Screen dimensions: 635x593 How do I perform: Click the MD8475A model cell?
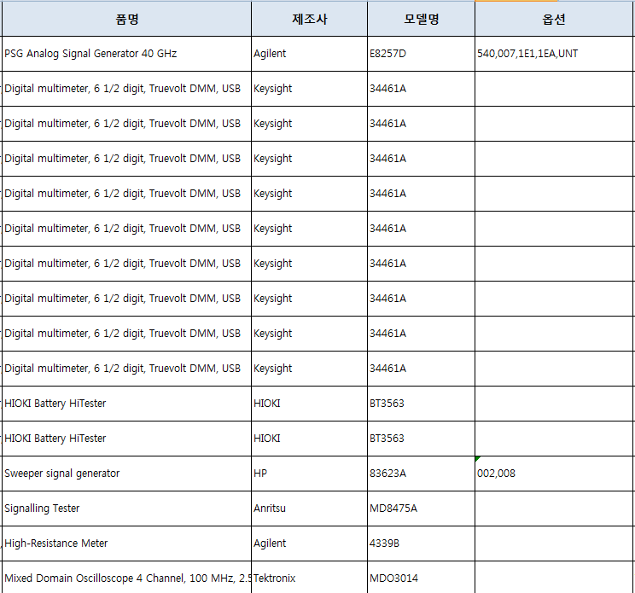(x=421, y=509)
